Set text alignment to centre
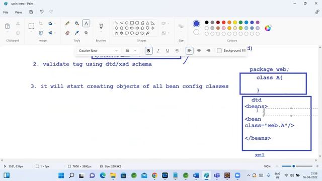 tap(199, 50)
